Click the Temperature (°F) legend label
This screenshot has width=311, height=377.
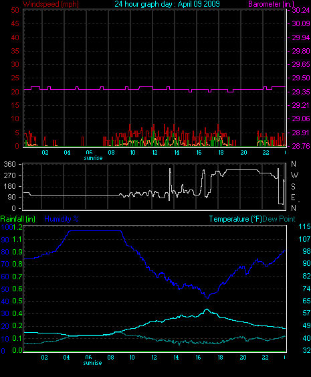click(x=235, y=219)
